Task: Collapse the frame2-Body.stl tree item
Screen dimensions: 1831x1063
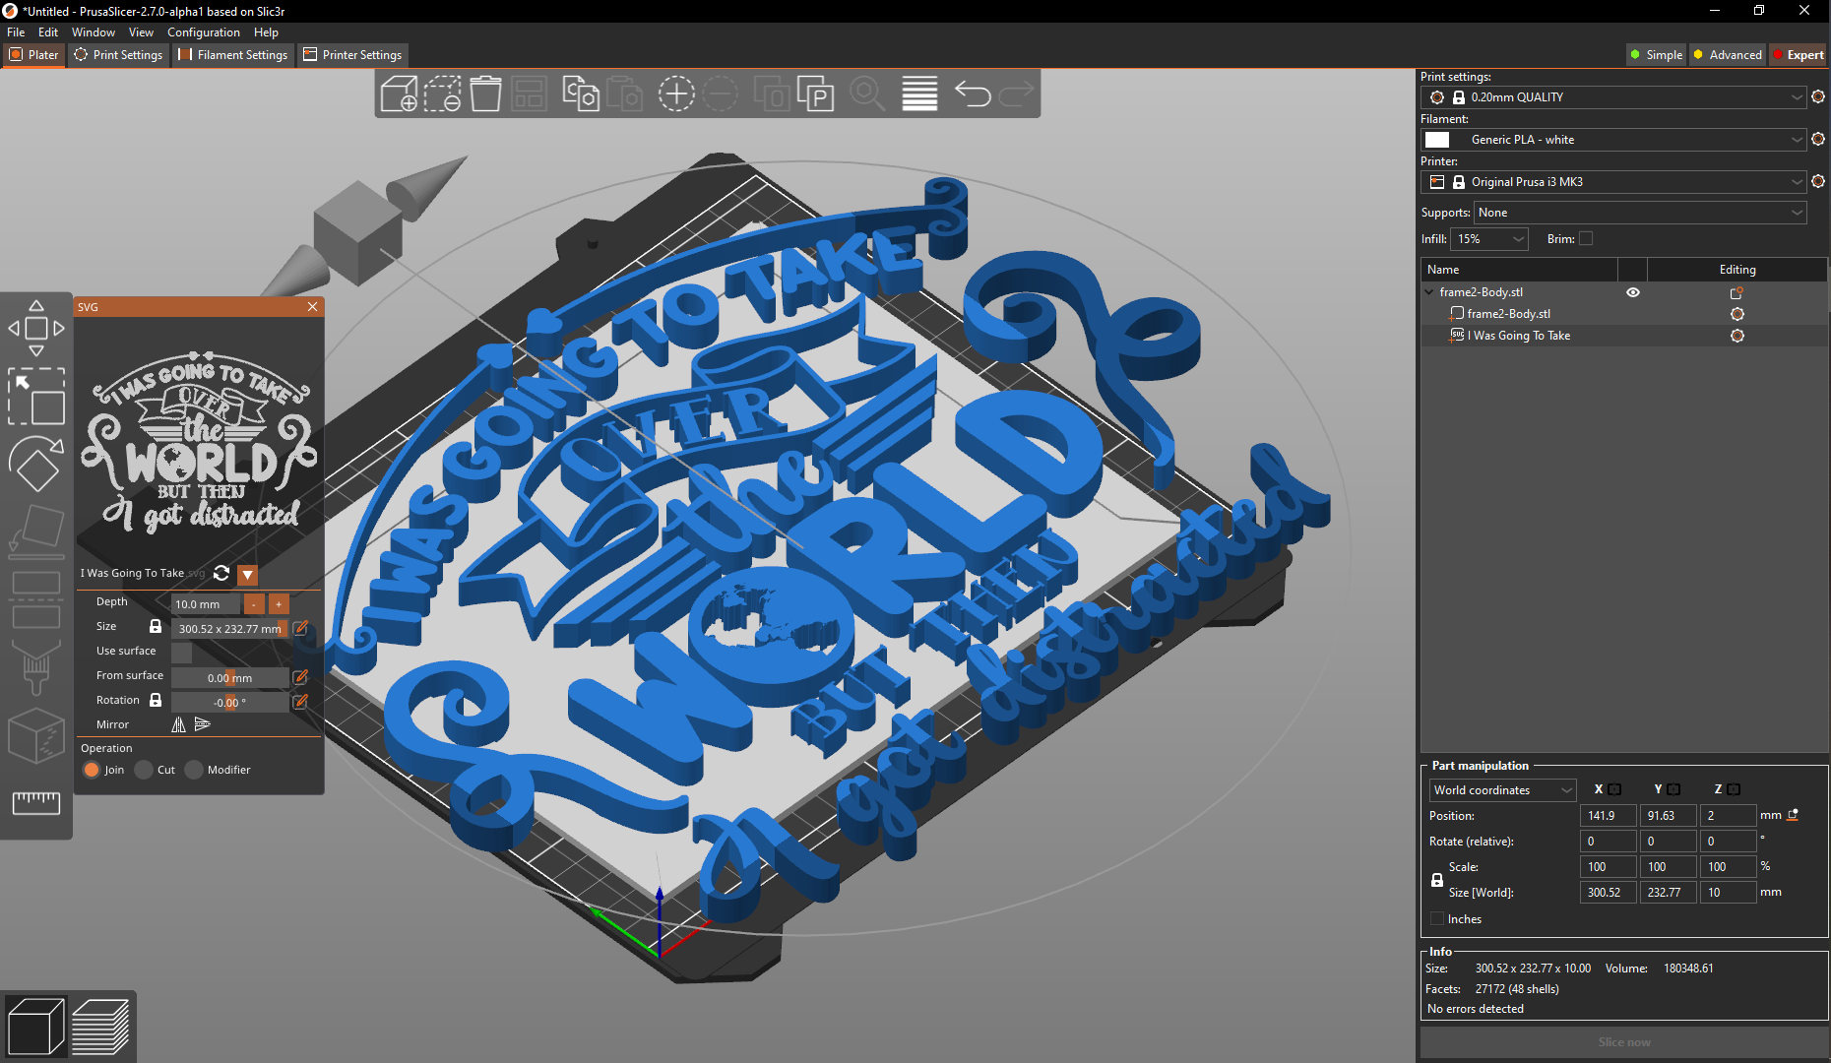Action: (1429, 291)
